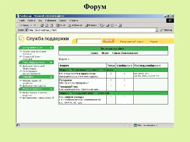The width and height of the screenshot is (190, 142).
Task: Open the Не запускается программа forum
Action: coord(77,74)
